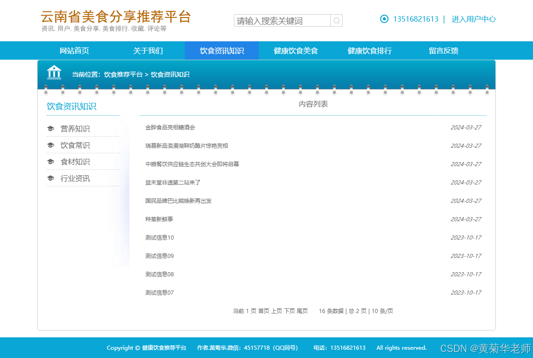Screen dimensions: 533x358
Task: Click the tag icon beside 营养知识
Action: tap(51, 129)
